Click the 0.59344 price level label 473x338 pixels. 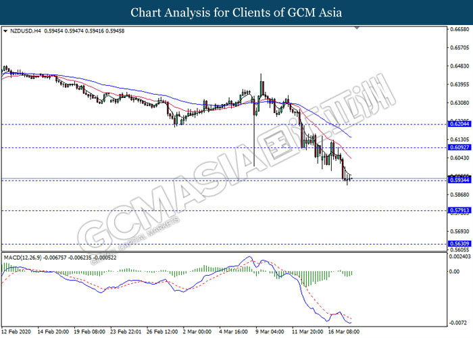click(x=459, y=180)
